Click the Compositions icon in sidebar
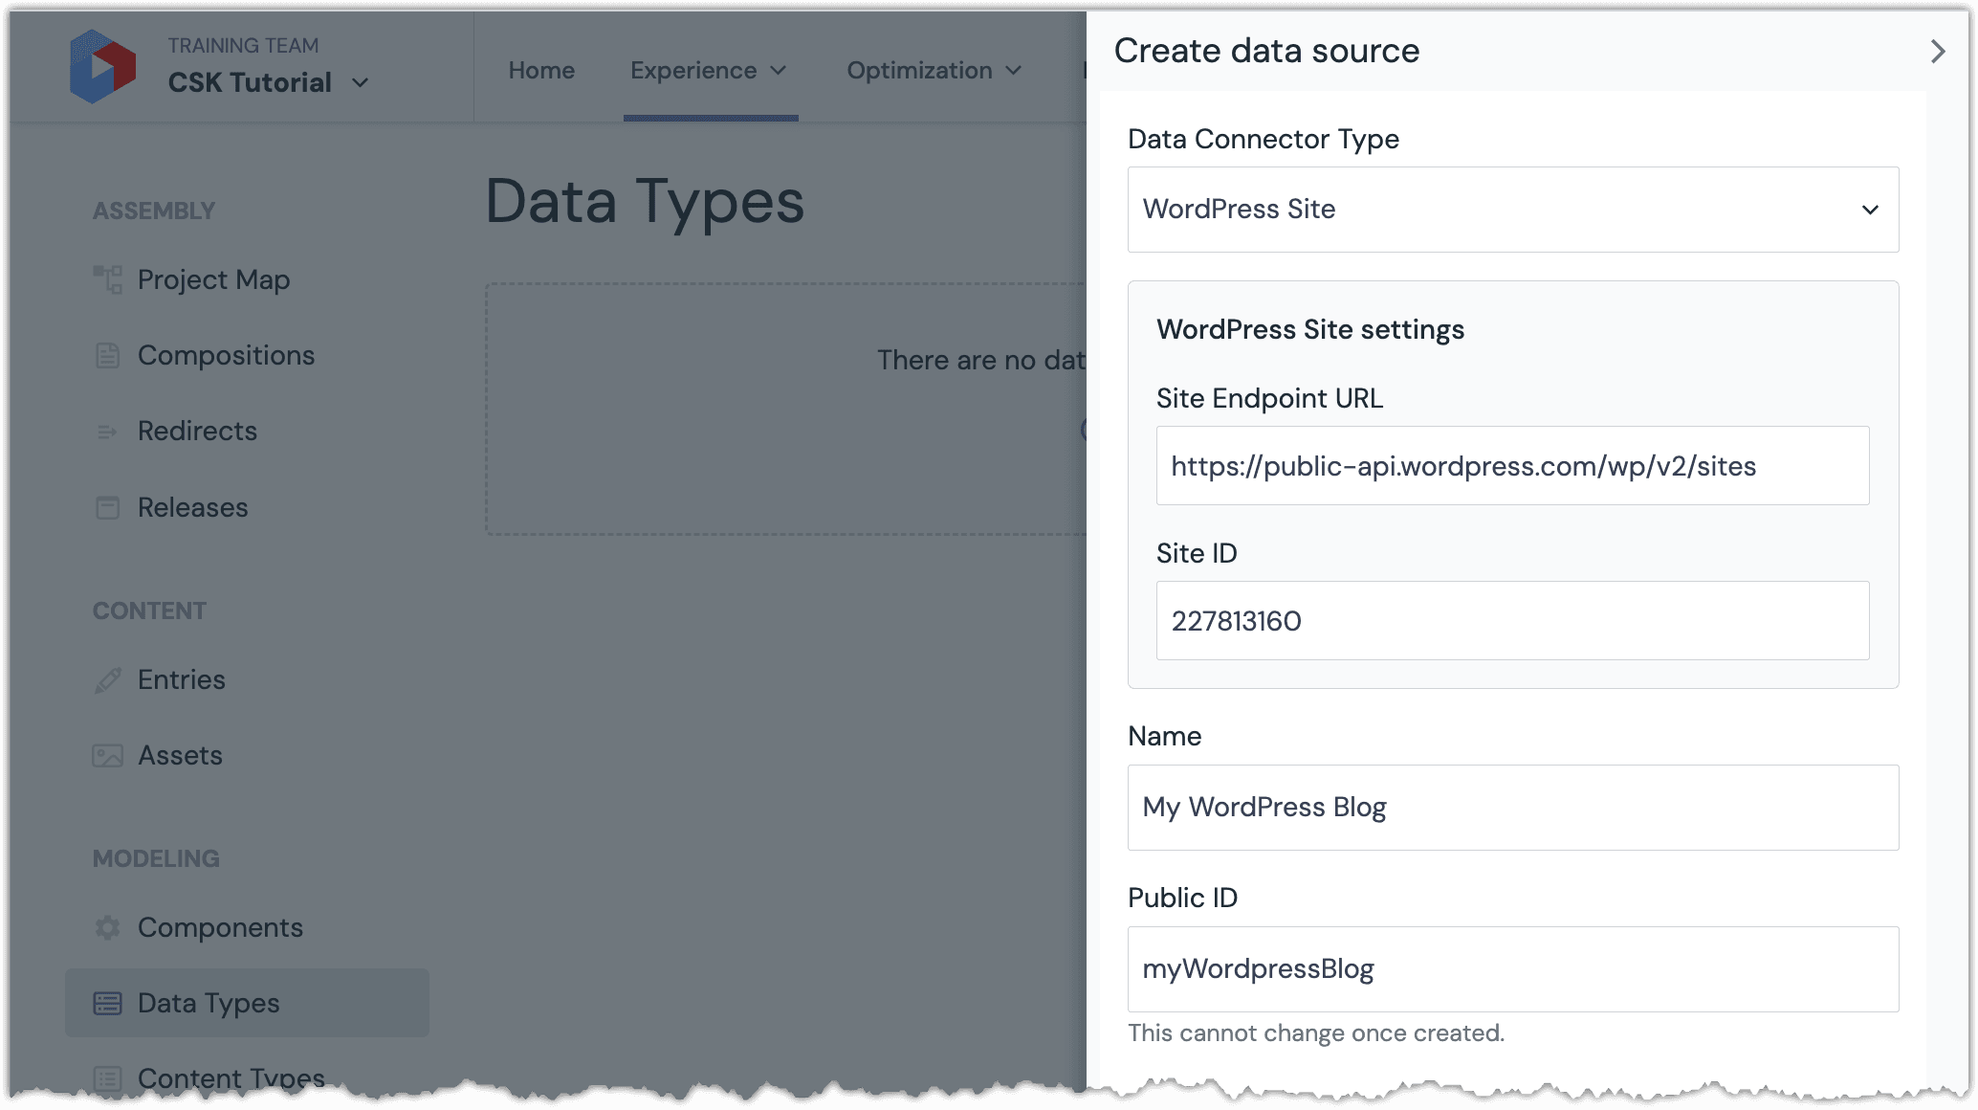1978x1110 pixels. coord(109,355)
